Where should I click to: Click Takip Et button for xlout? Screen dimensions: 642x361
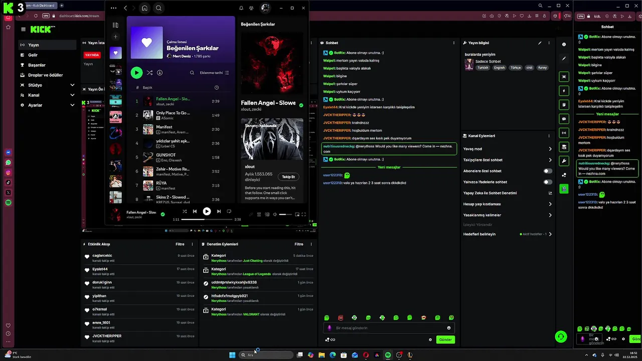pyautogui.click(x=288, y=176)
